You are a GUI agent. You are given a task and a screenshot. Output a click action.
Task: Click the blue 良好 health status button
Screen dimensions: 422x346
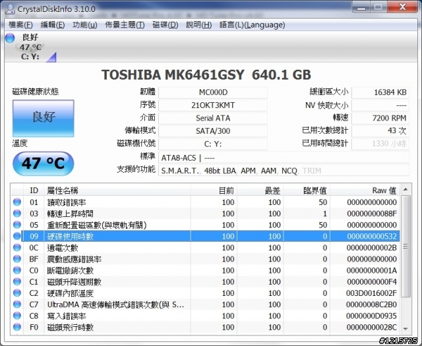tap(44, 118)
